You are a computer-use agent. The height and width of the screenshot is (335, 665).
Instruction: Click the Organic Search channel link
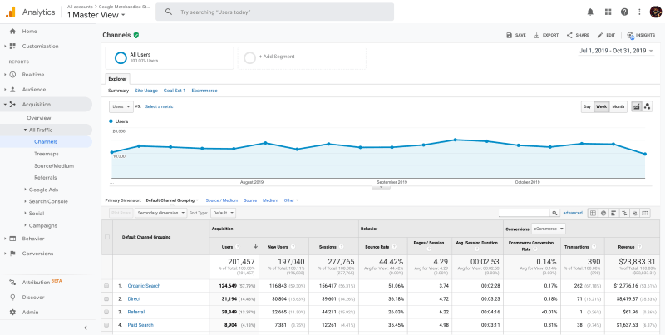(144, 286)
